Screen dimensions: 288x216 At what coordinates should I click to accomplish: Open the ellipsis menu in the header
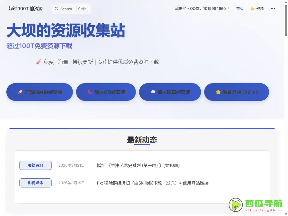(273, 9)
